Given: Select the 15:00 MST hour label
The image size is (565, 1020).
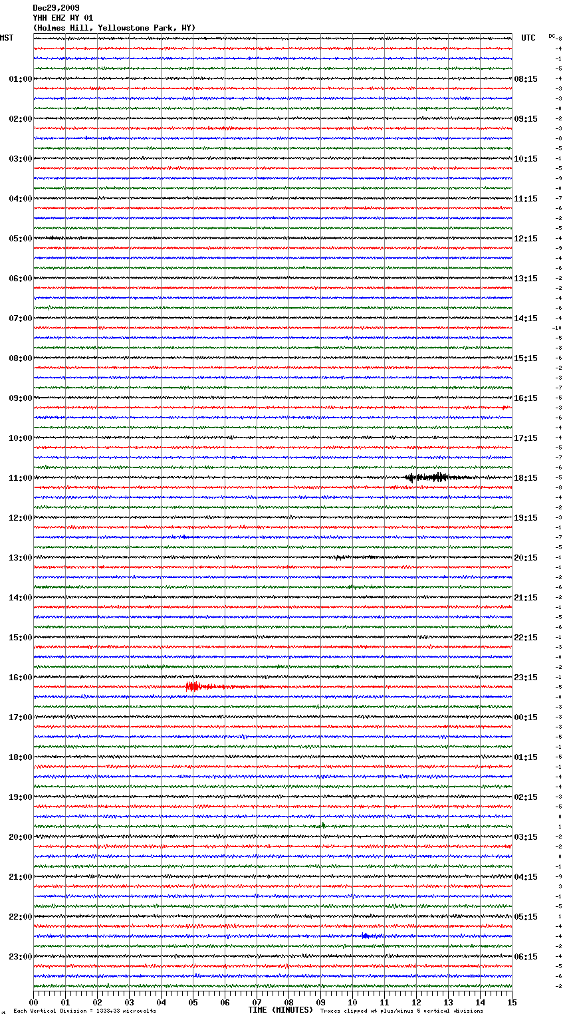Looking at the screenshot, I should 20,638.
